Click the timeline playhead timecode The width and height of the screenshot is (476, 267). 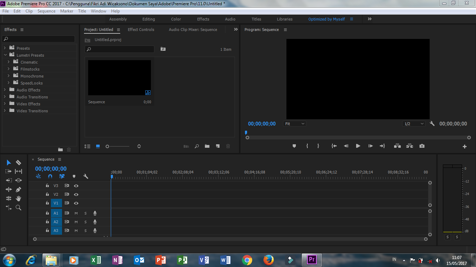click(51, 169)
